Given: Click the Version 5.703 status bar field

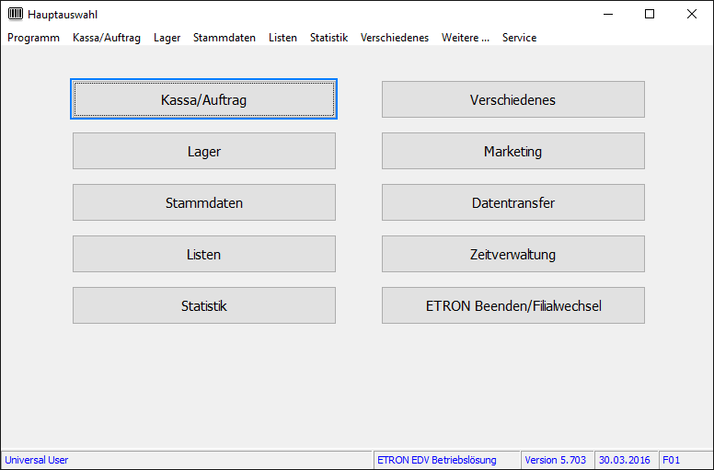Looking at the screenshot, I should 555,460.
